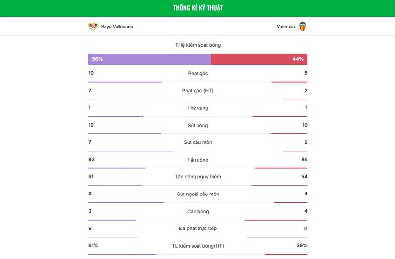
Task: Click the Sút ngoài cầu môn label
Action: [197, 194]
